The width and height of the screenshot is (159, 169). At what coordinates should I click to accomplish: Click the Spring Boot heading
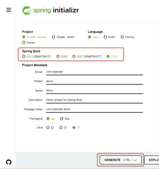click(x=31, y=51)
